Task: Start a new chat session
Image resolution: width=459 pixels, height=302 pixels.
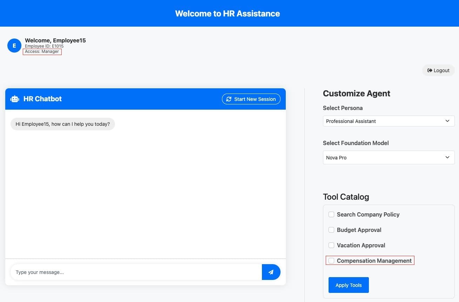Action: (x=251, y=99)
